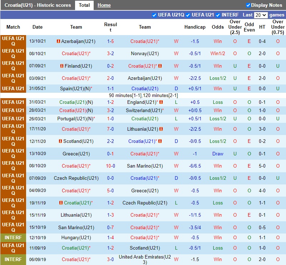Select the Total tab
Screen dimensions: 286x265
pyautogui.click(x=84, y=5)
